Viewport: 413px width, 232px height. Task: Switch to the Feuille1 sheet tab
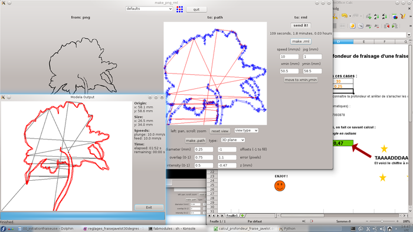[x=232, y=216]
